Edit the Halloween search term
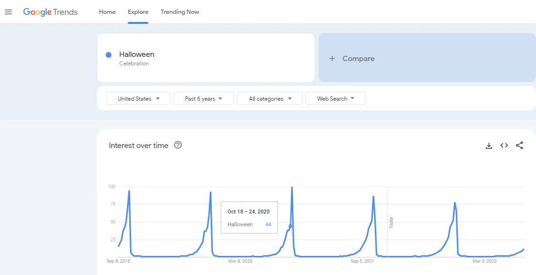Viewport: 536px width, 275px height. [x=137, y=54]
